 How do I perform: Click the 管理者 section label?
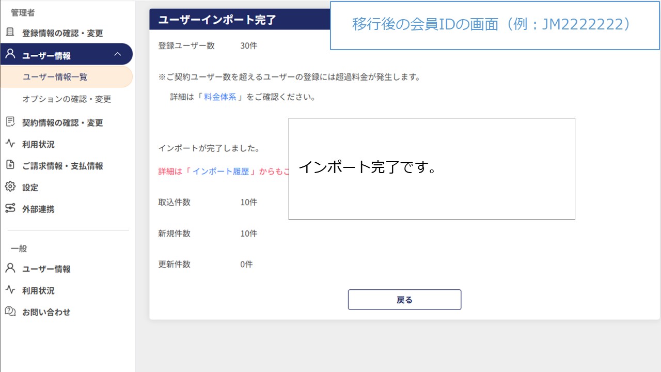tap(23, 12)
